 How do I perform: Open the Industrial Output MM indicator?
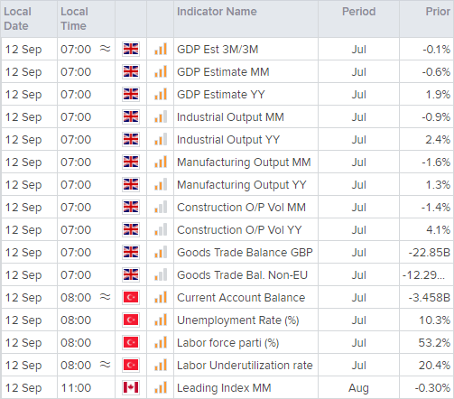pyautogui.click(x=230, y=117)
